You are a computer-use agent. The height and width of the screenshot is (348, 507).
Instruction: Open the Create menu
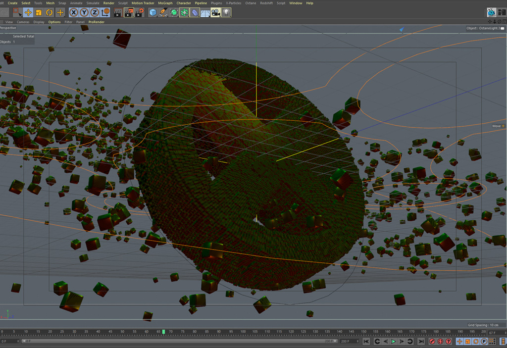point(12,3)
